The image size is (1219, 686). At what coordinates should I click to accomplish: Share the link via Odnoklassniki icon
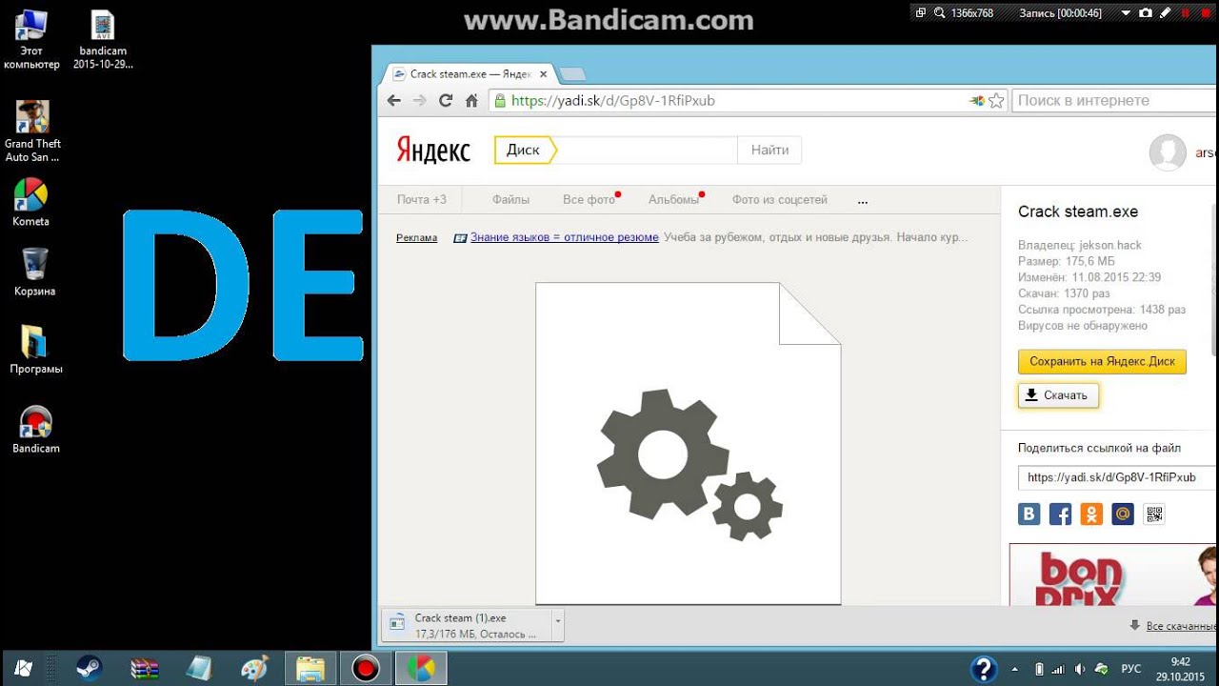(x=1091, y=514)
